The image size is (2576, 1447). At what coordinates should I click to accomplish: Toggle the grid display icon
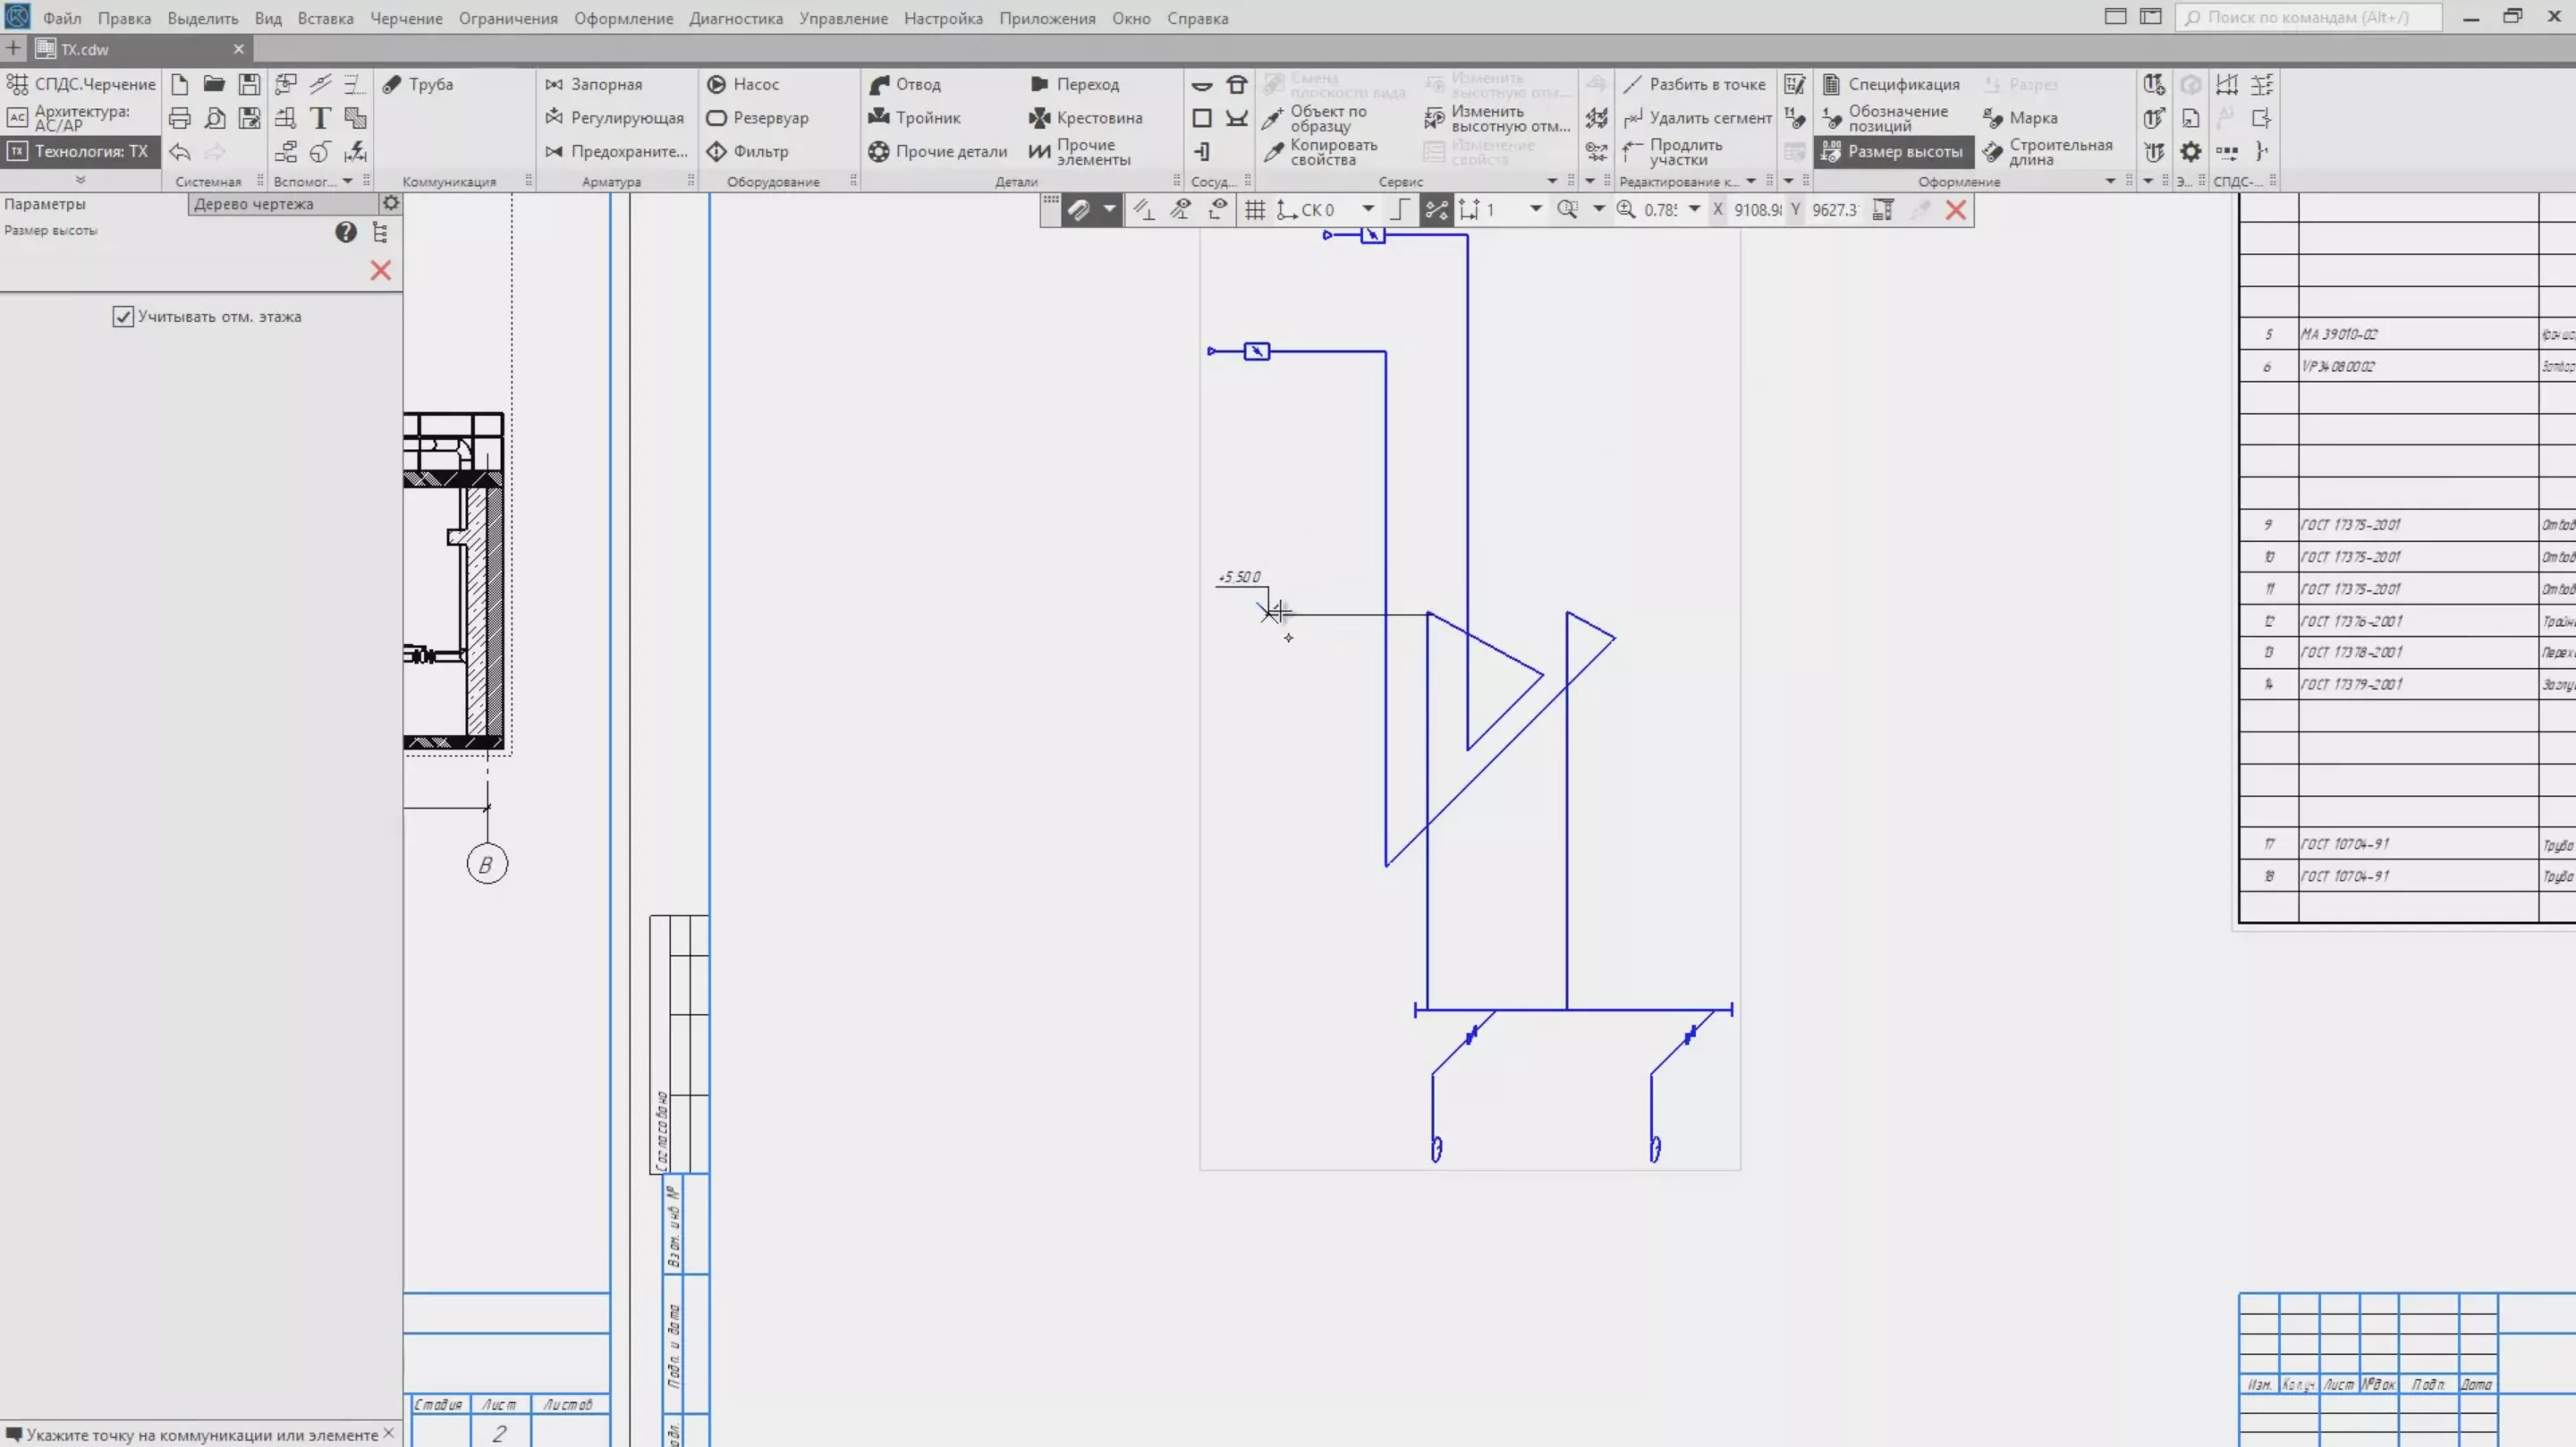coord(1254,210)
